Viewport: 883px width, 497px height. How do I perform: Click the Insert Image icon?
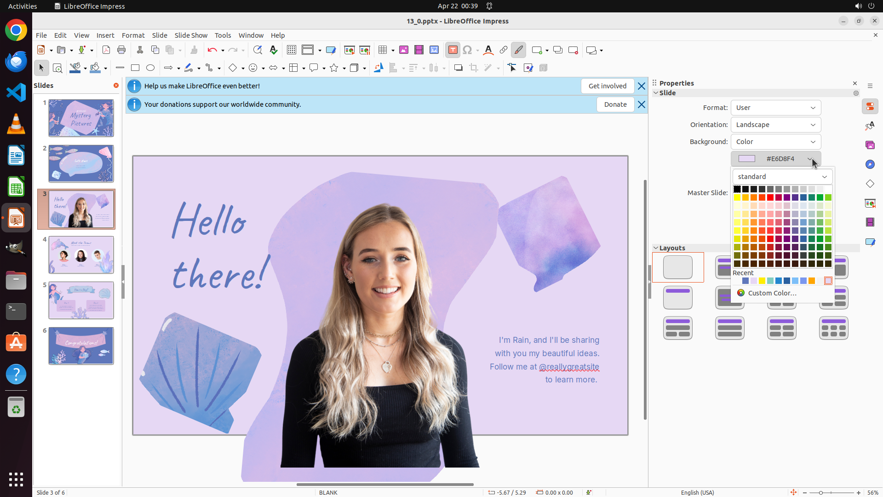tap(404, 50)
